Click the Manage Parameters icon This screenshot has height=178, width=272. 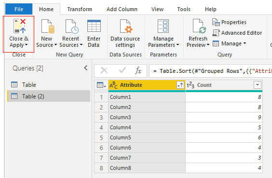[163, 26]
